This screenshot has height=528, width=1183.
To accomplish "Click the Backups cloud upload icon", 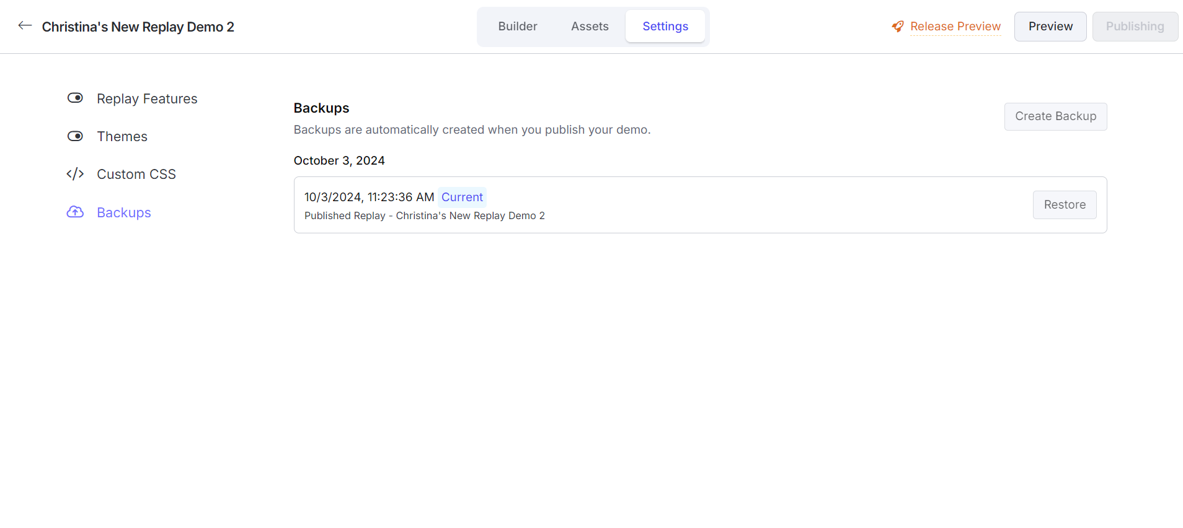I will pos(75,212).
